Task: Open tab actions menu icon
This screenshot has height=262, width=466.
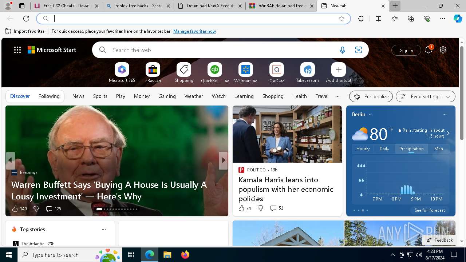Action: [22, 6]
